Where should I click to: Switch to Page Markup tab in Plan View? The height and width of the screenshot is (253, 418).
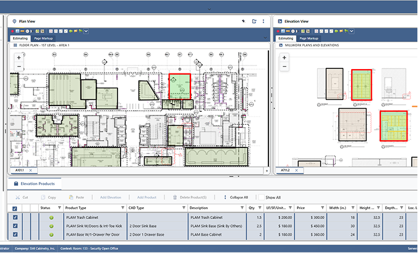tap(43, 38)
